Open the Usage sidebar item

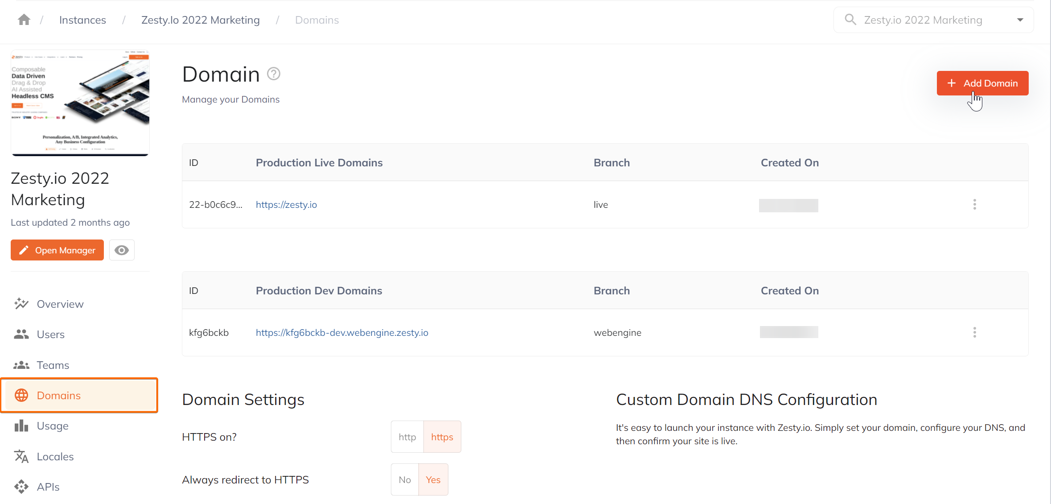(x=79, y=426)
